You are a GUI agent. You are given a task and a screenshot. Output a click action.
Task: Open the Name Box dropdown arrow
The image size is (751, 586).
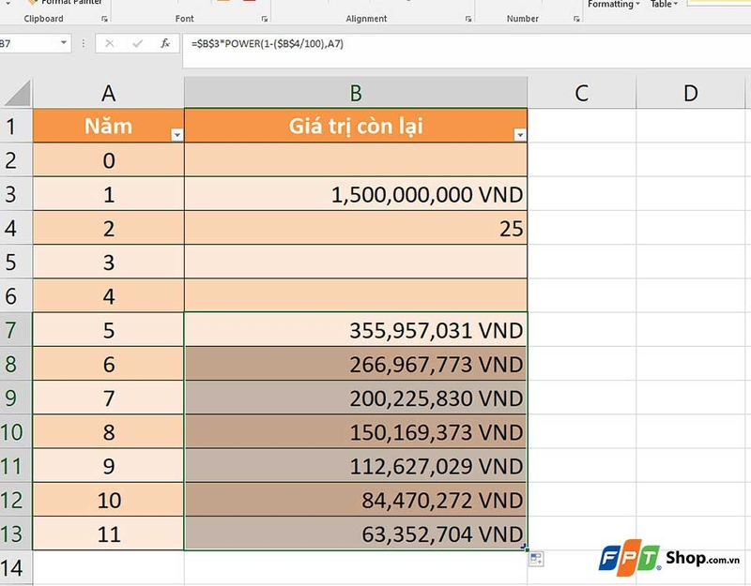64,42
